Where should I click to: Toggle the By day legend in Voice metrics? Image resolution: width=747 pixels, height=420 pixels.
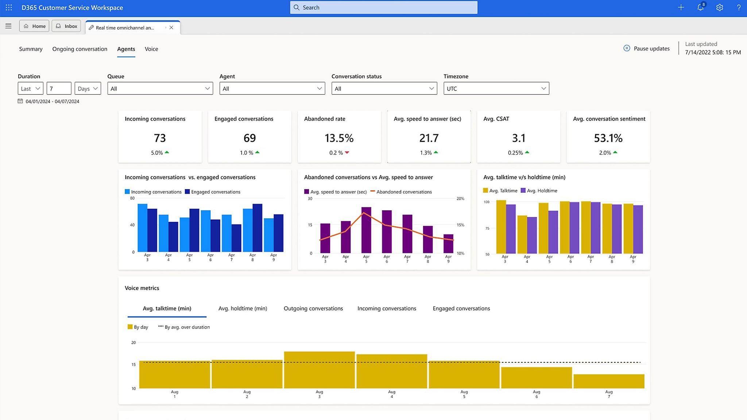138,327
